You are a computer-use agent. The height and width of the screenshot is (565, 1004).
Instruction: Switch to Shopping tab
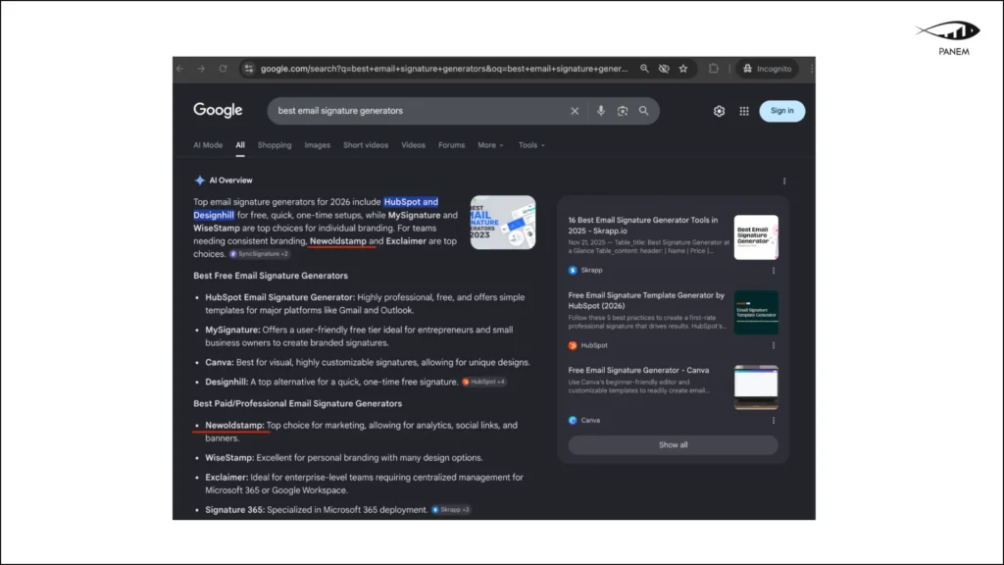pos(275,145)
